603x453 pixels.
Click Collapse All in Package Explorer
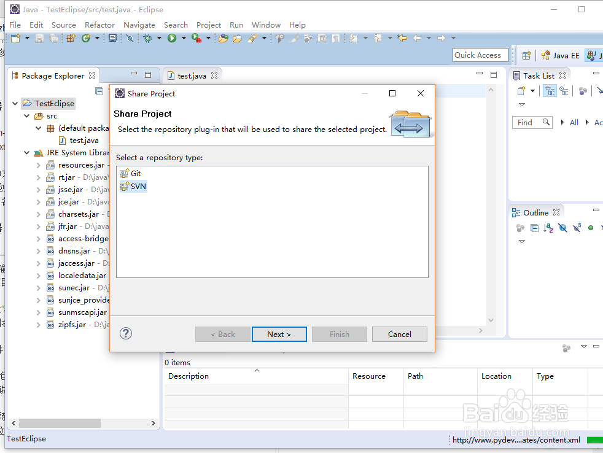(99, 91)
